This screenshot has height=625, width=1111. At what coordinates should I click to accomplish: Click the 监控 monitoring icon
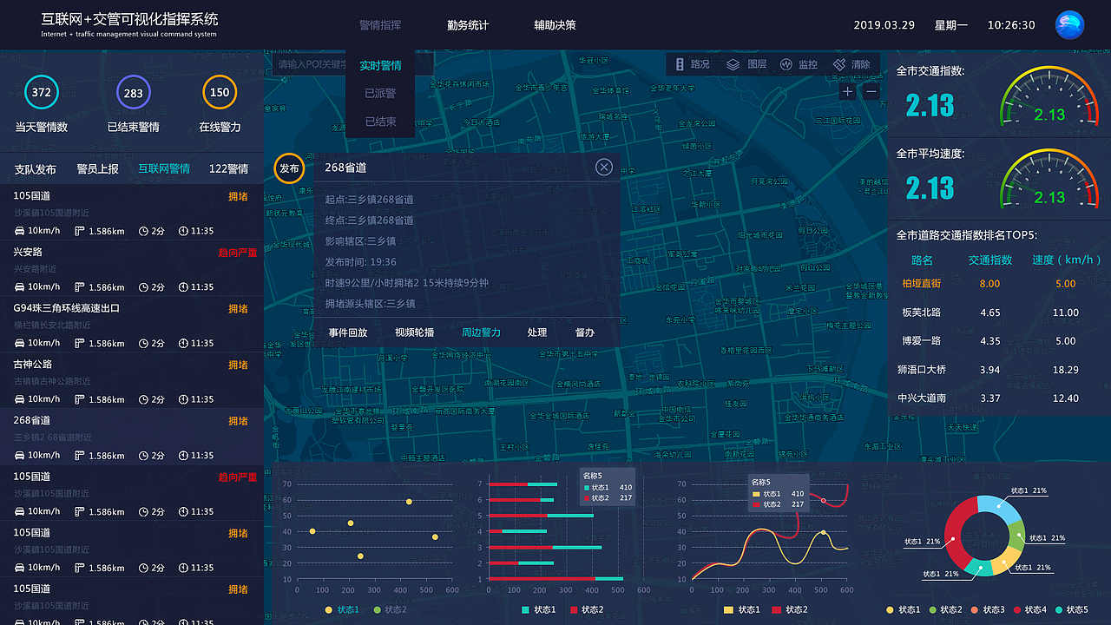tap(798, 64)
